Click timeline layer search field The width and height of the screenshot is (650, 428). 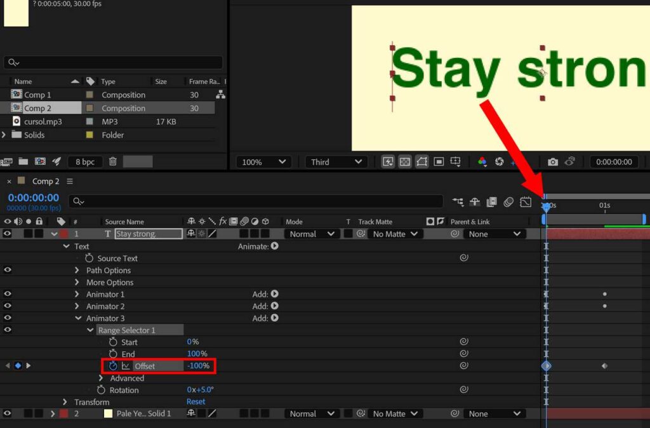[256, 201]
